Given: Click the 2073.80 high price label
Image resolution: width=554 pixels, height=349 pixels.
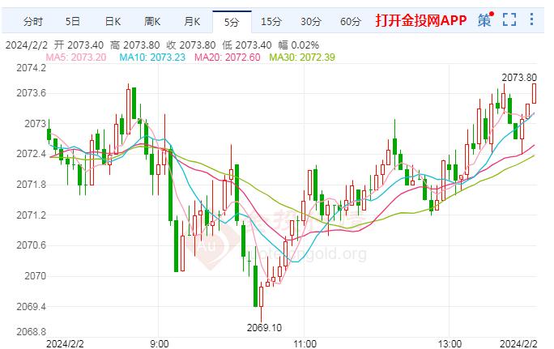Looking at the screenshot, I should [519, 78].
